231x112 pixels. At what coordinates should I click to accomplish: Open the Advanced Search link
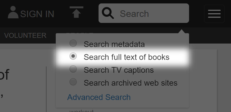[99, 97]
